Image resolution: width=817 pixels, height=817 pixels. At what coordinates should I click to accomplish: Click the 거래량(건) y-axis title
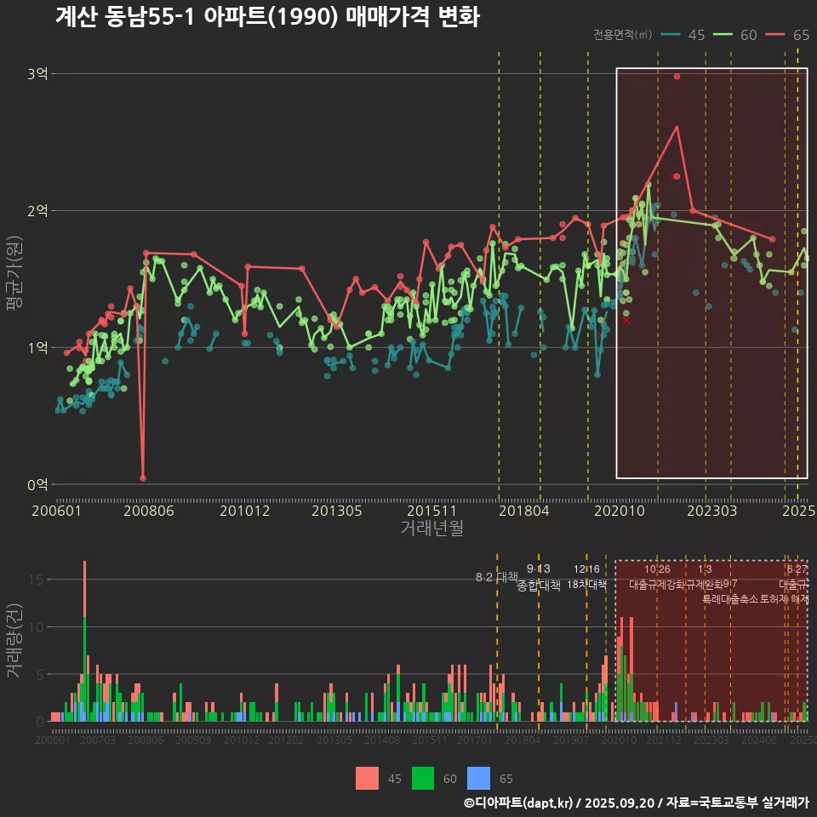click(x=14, y=641)
